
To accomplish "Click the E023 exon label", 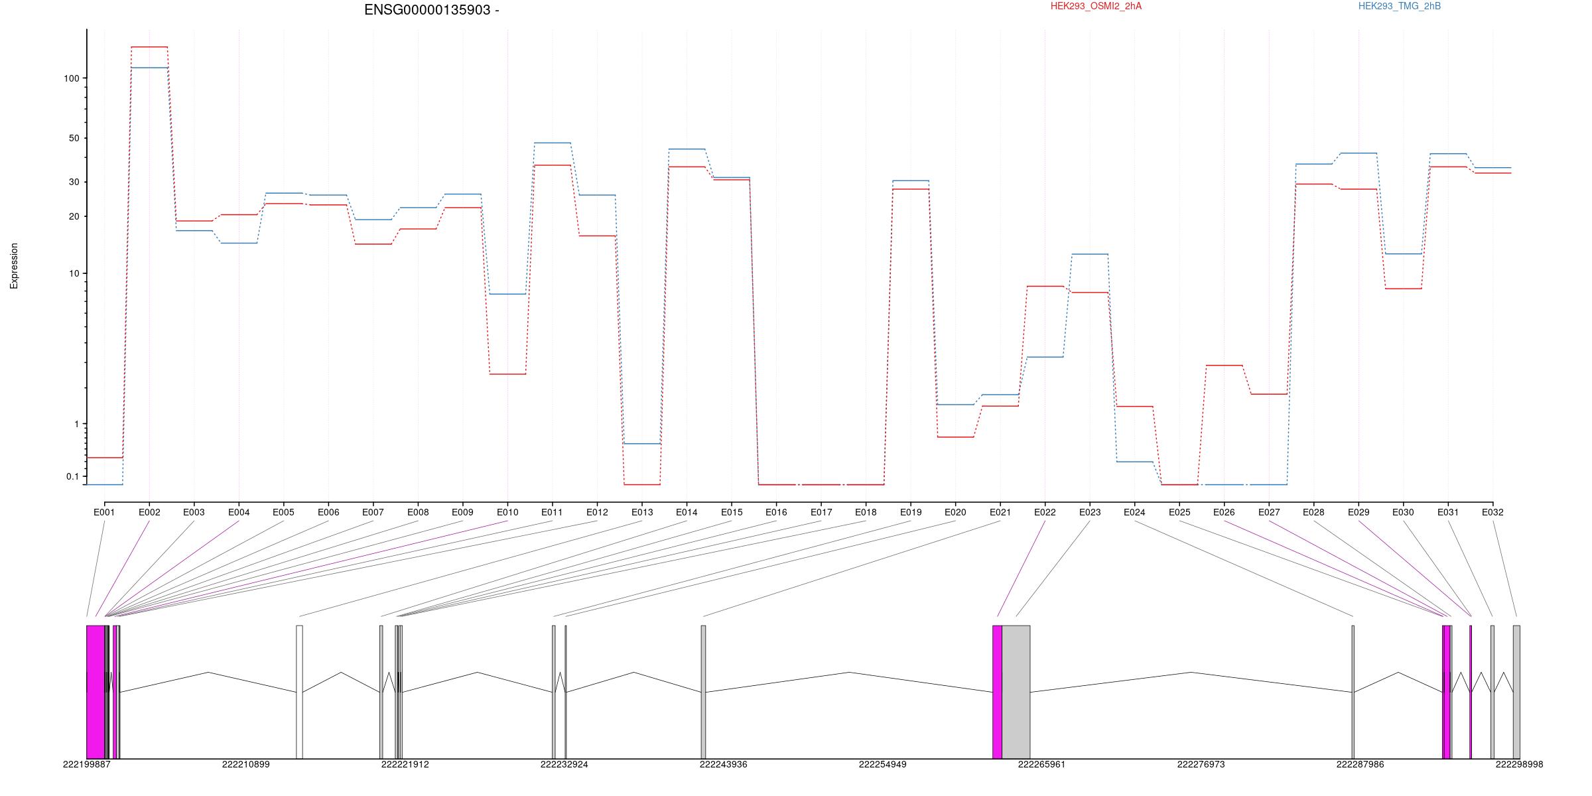I will tap(1090, 512).
